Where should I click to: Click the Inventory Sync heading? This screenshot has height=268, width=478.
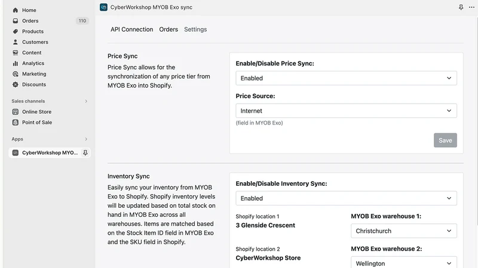coord(128,176)
